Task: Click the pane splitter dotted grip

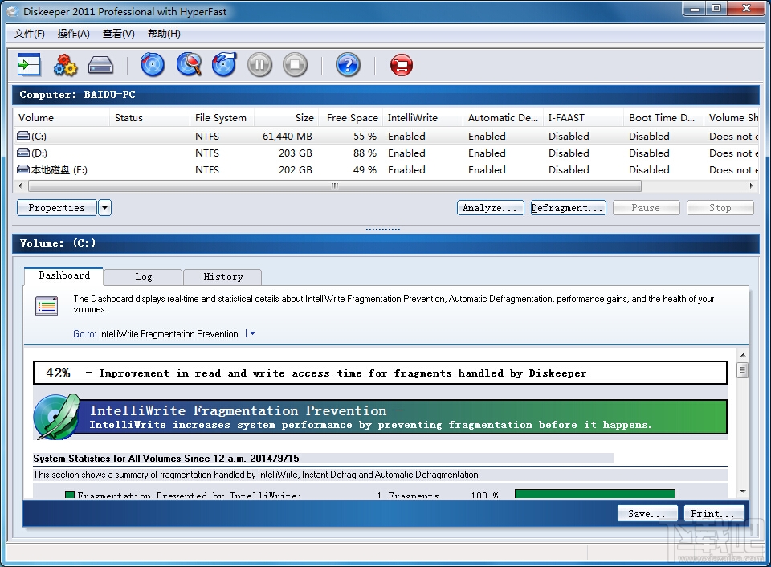Action: coord(382,229)
